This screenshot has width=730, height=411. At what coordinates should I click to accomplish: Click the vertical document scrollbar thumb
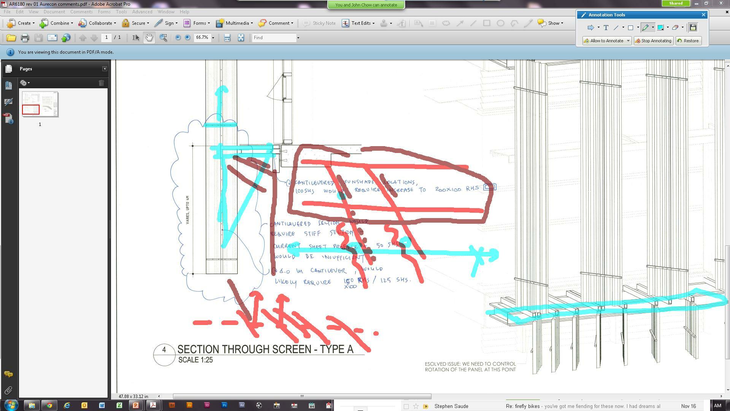coord(727,303)
